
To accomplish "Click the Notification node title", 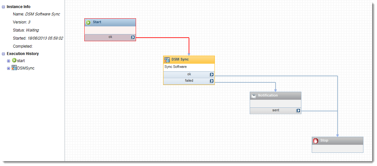I will coord(268,95).
